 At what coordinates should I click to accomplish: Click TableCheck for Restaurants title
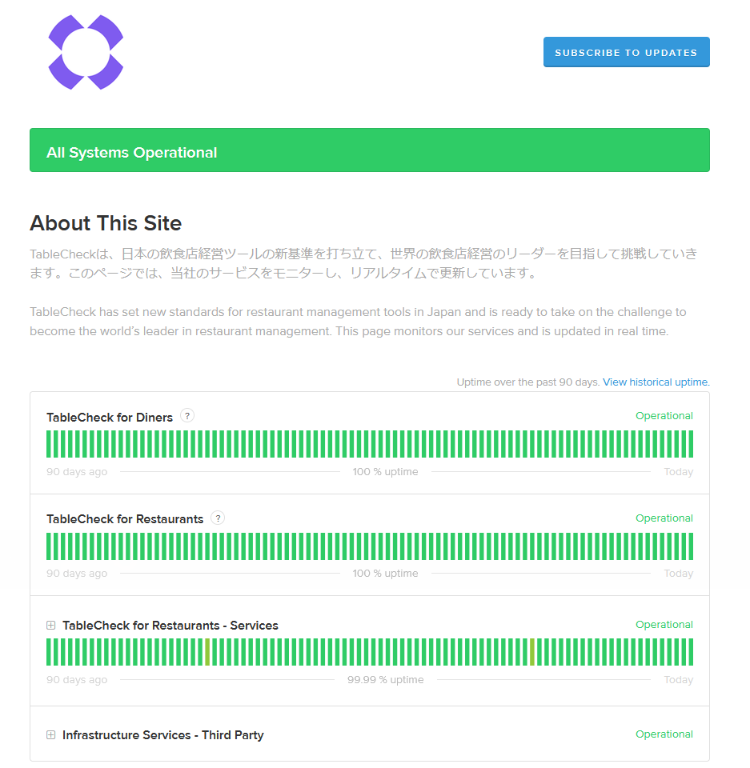click(125, 519)
